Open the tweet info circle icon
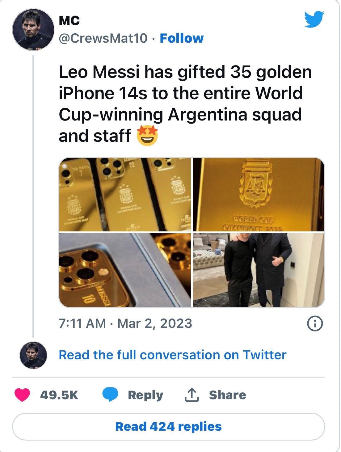Image resolution: width=341 pixels, height=452 pixels. pyautogui.click(x=315, y=323)
